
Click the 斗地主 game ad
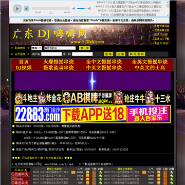(26, 98)
